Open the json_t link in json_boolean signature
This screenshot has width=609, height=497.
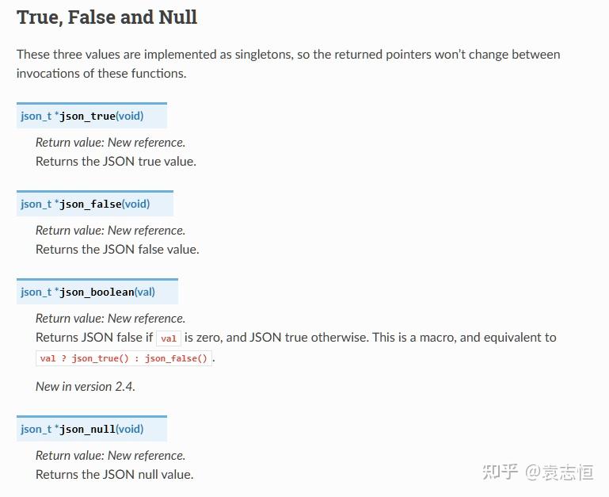click(x=36, y=292)
